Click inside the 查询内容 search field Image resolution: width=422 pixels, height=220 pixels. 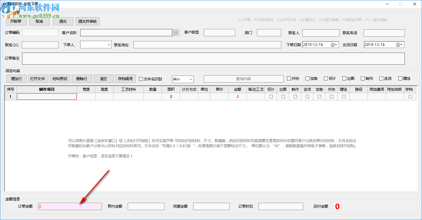[x=243, y=79]
